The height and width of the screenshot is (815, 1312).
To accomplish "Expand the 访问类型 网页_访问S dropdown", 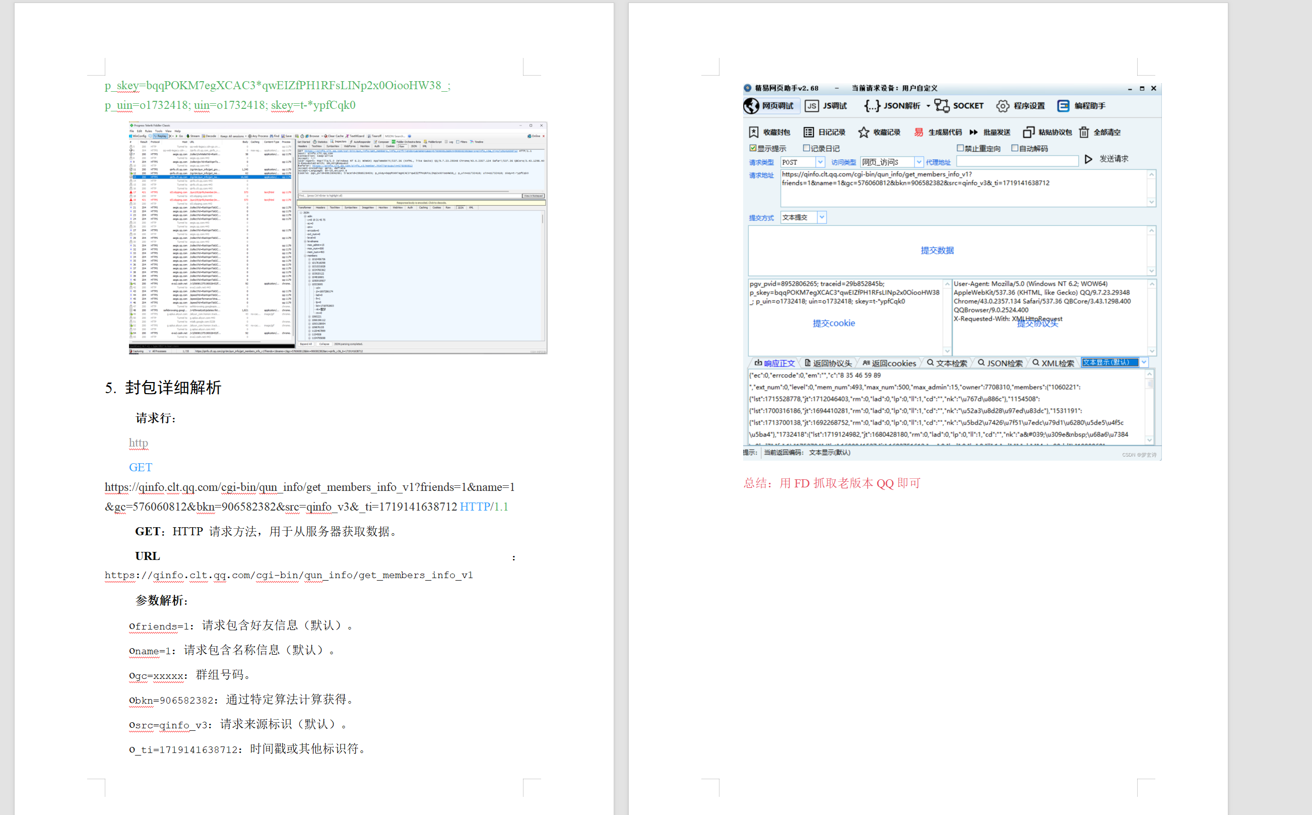I will (919, 162).
